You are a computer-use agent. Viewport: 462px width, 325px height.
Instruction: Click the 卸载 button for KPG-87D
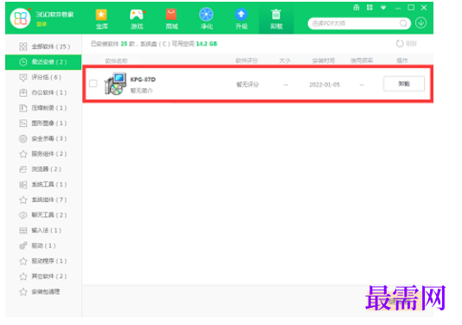[404, 84]
